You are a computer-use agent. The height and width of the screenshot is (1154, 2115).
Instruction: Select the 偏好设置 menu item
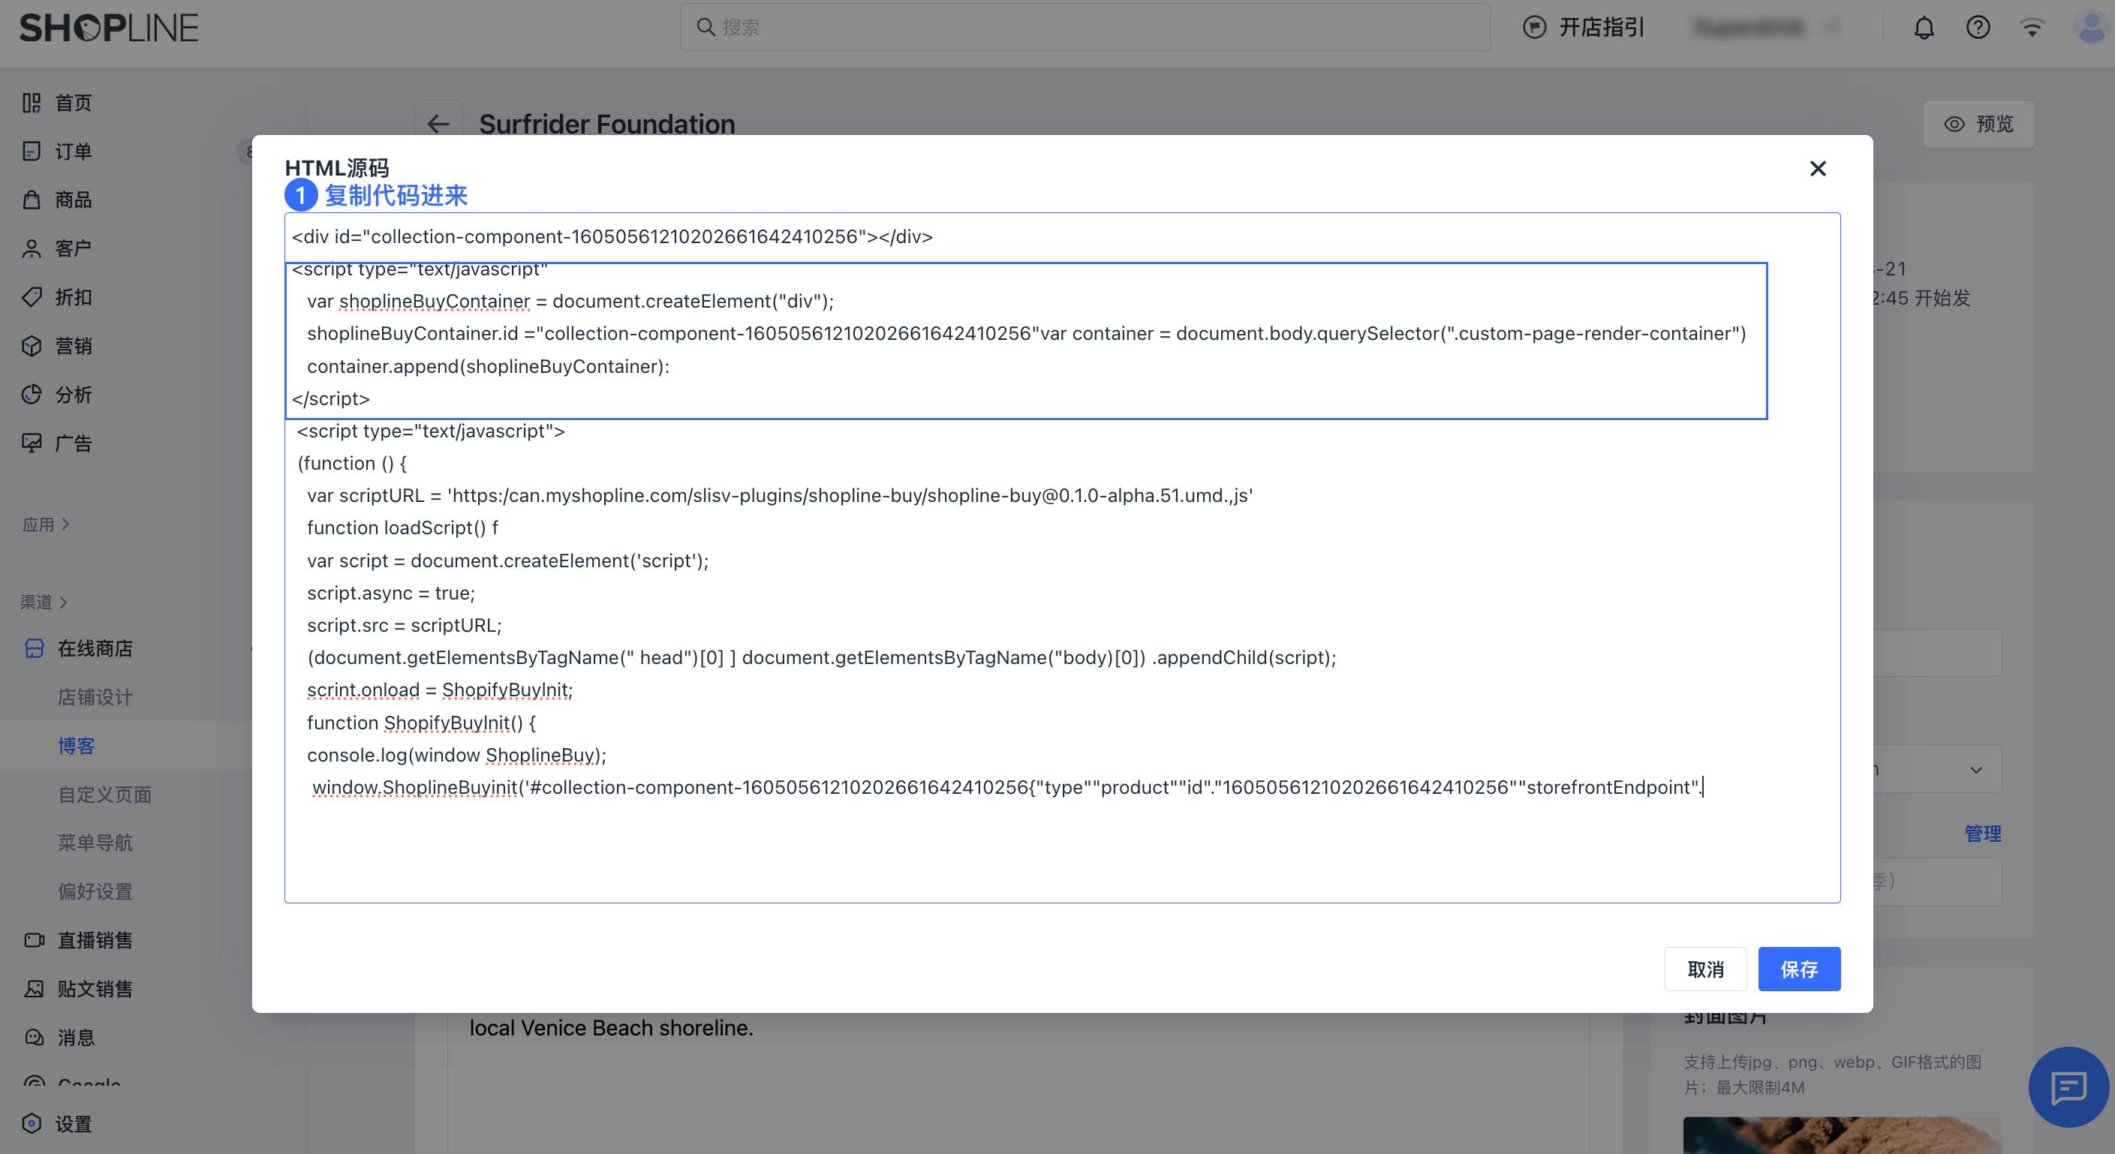pyautogui.click(x=95, y=891)
